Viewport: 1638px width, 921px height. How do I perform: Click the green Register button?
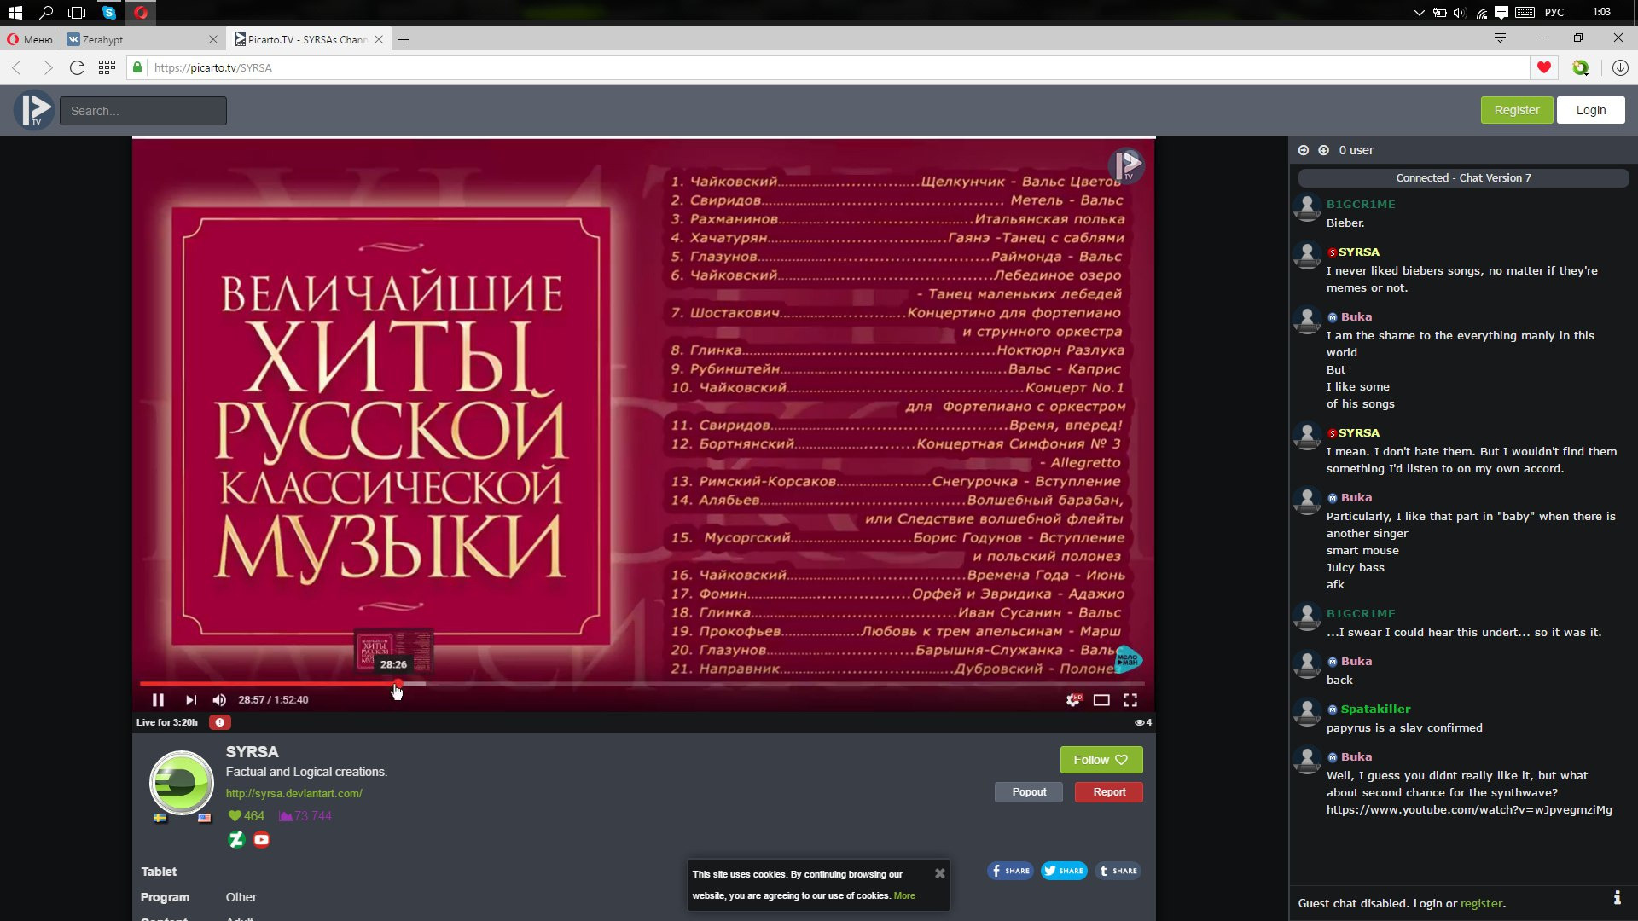pos(1517,110)
